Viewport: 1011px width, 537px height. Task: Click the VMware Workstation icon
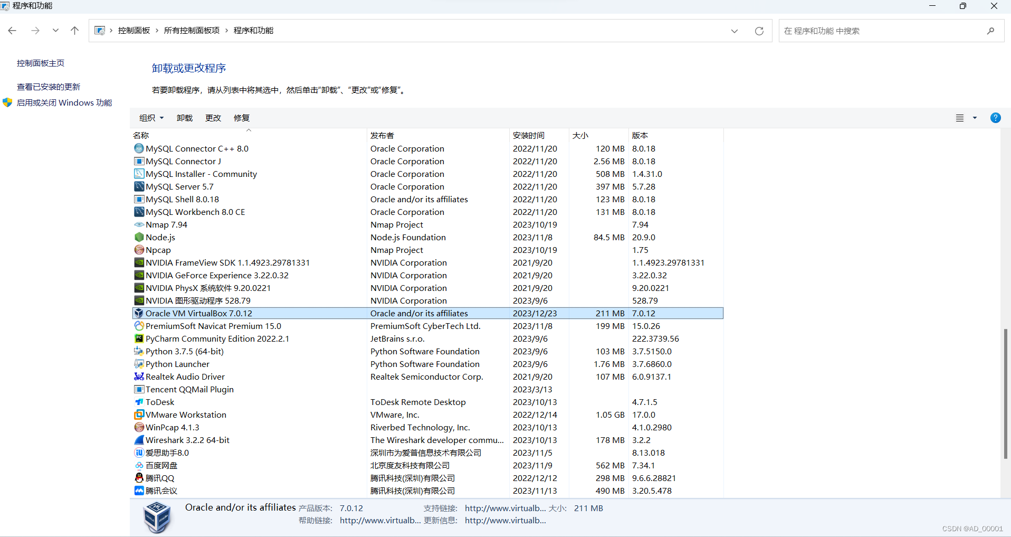coord(139,414)
